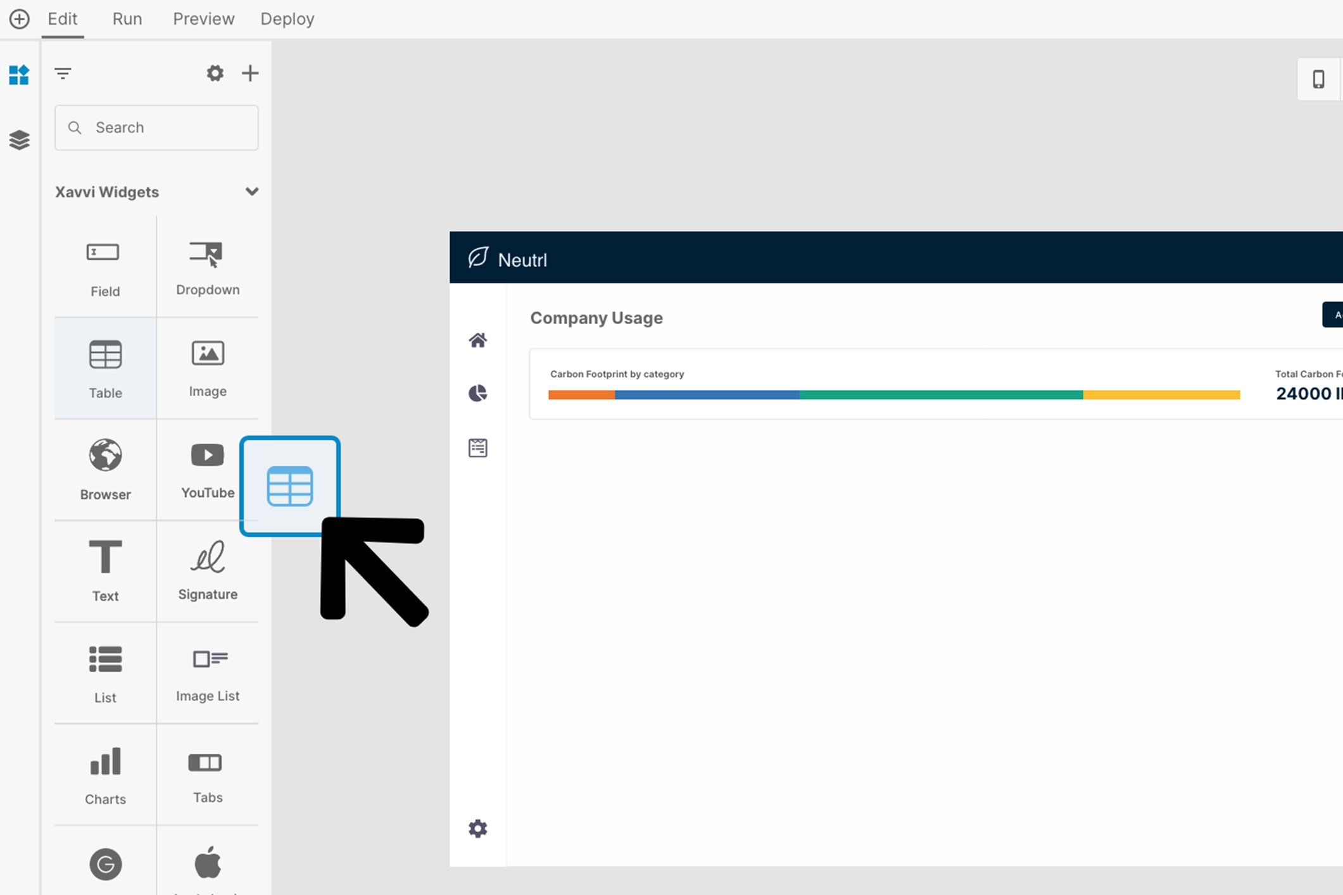
Task: Click the add widget plus icon
Action: [x=250, y=73]
